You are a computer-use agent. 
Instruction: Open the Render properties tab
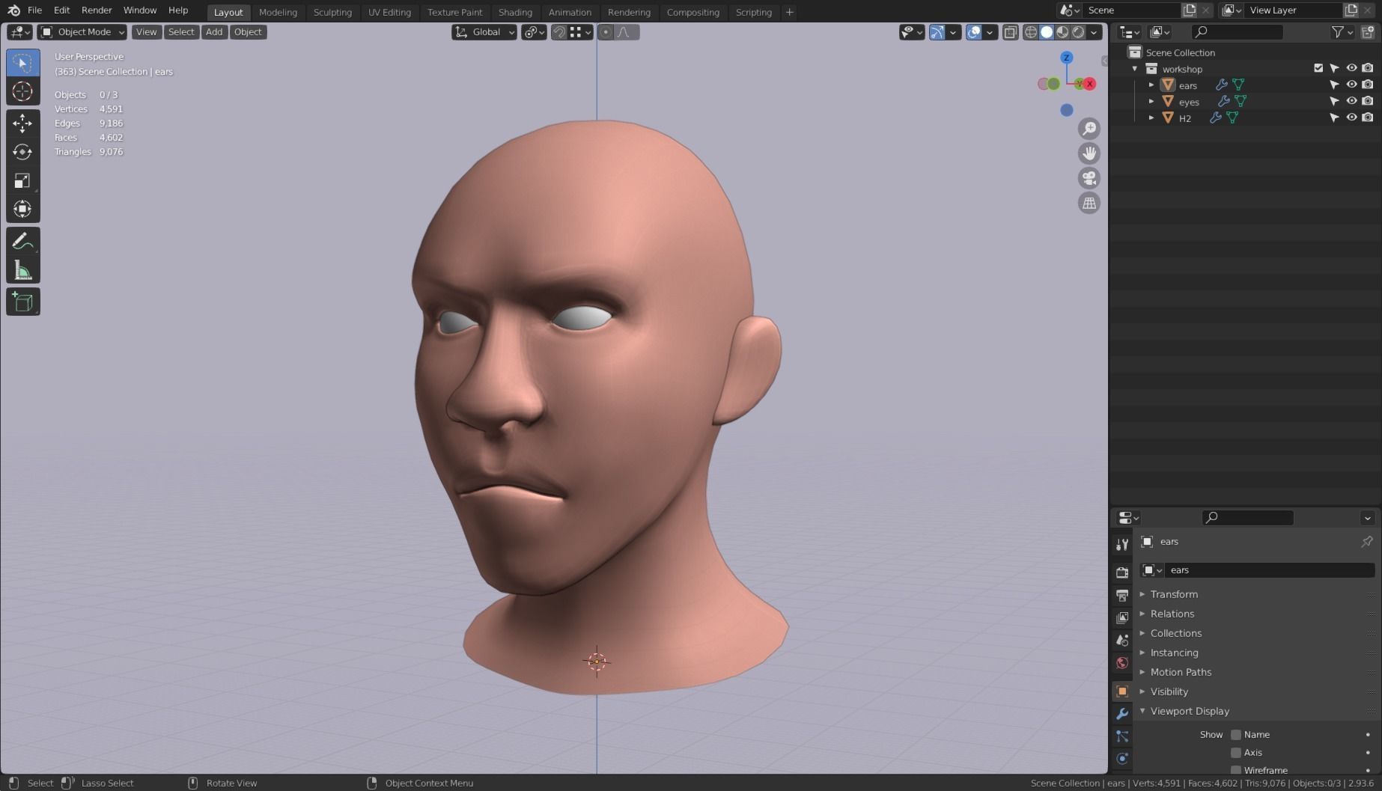pyautogui.click(x=1121, y=572)
